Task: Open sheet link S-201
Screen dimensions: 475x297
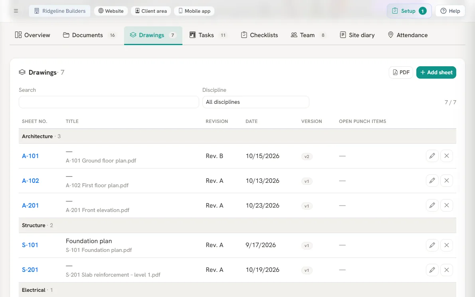Action: (30, 270)
